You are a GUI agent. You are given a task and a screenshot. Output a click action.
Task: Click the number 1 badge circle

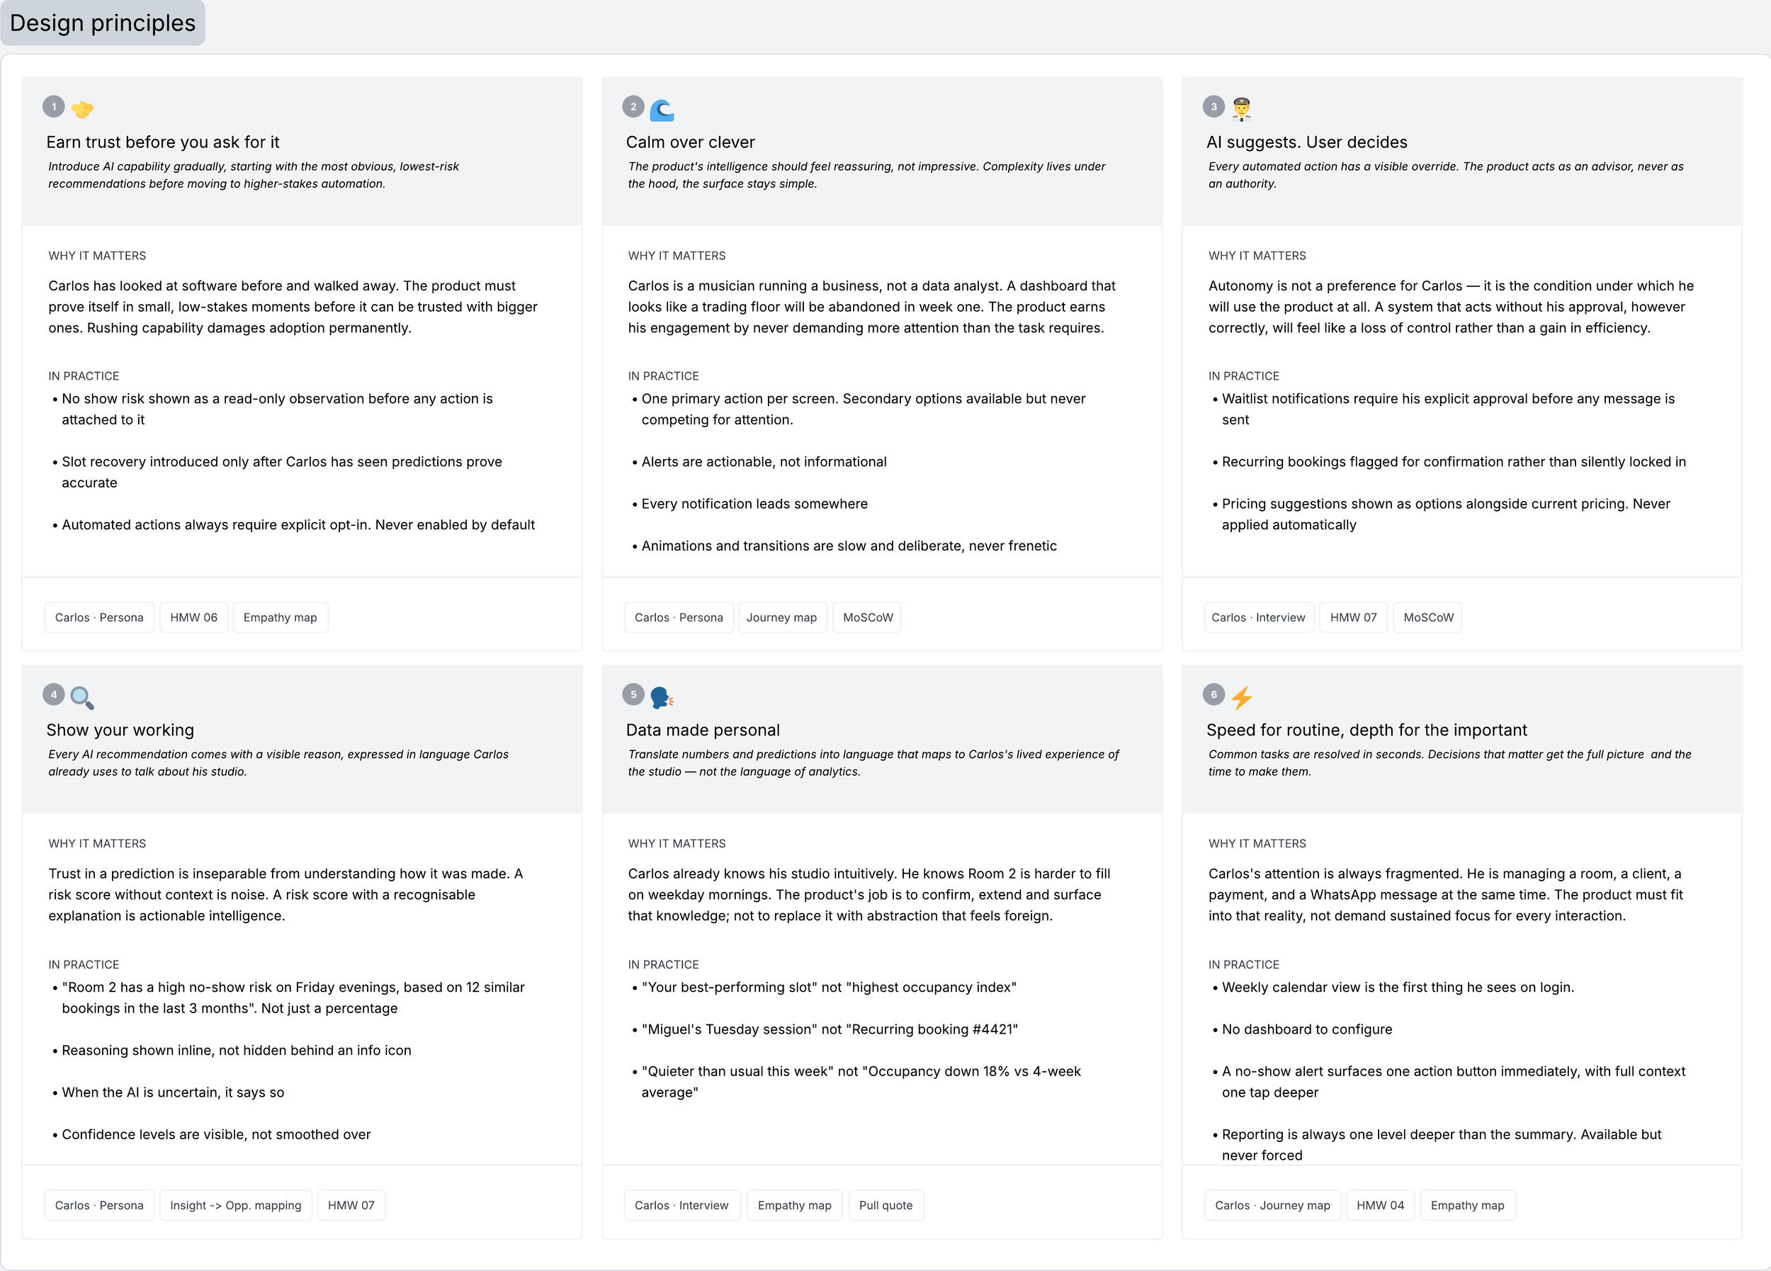coord(53,107)
